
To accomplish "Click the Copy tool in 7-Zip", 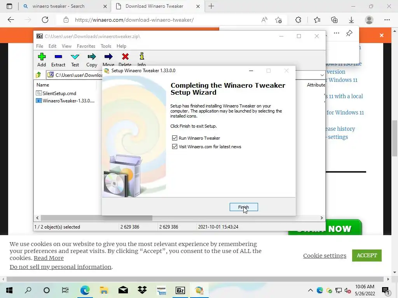I will [92, 60].
